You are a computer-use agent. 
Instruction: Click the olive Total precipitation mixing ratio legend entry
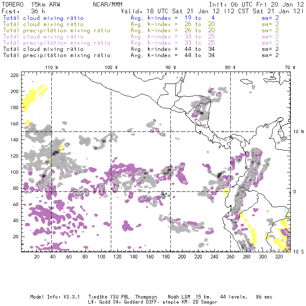click(x=57, y=31)
